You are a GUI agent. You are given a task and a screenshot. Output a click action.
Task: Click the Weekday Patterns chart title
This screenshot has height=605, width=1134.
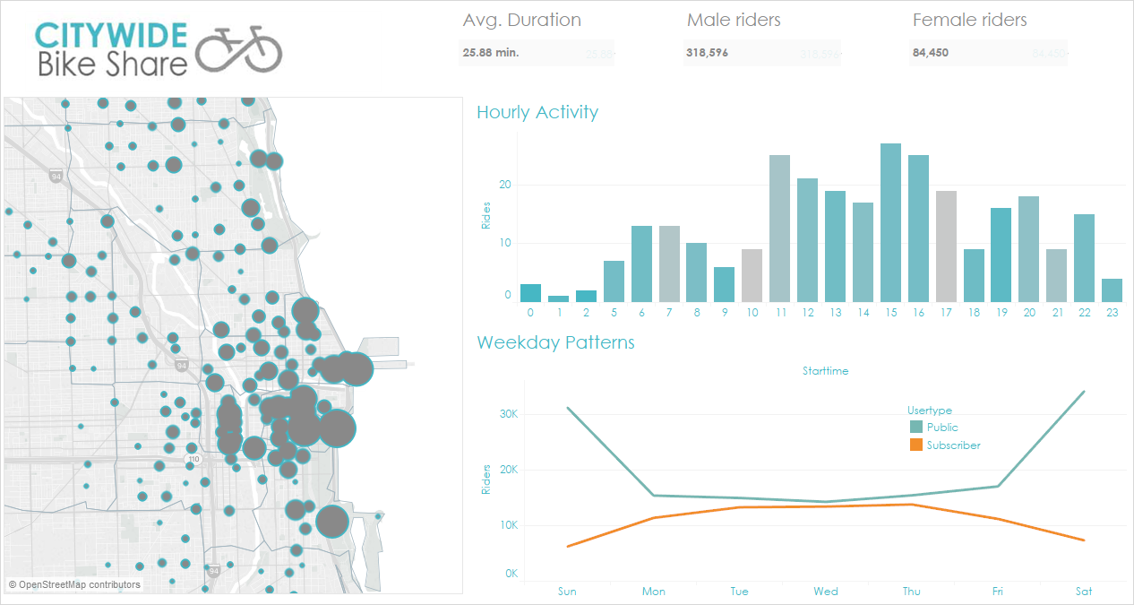pyautogui.click(x=555, y=342)
